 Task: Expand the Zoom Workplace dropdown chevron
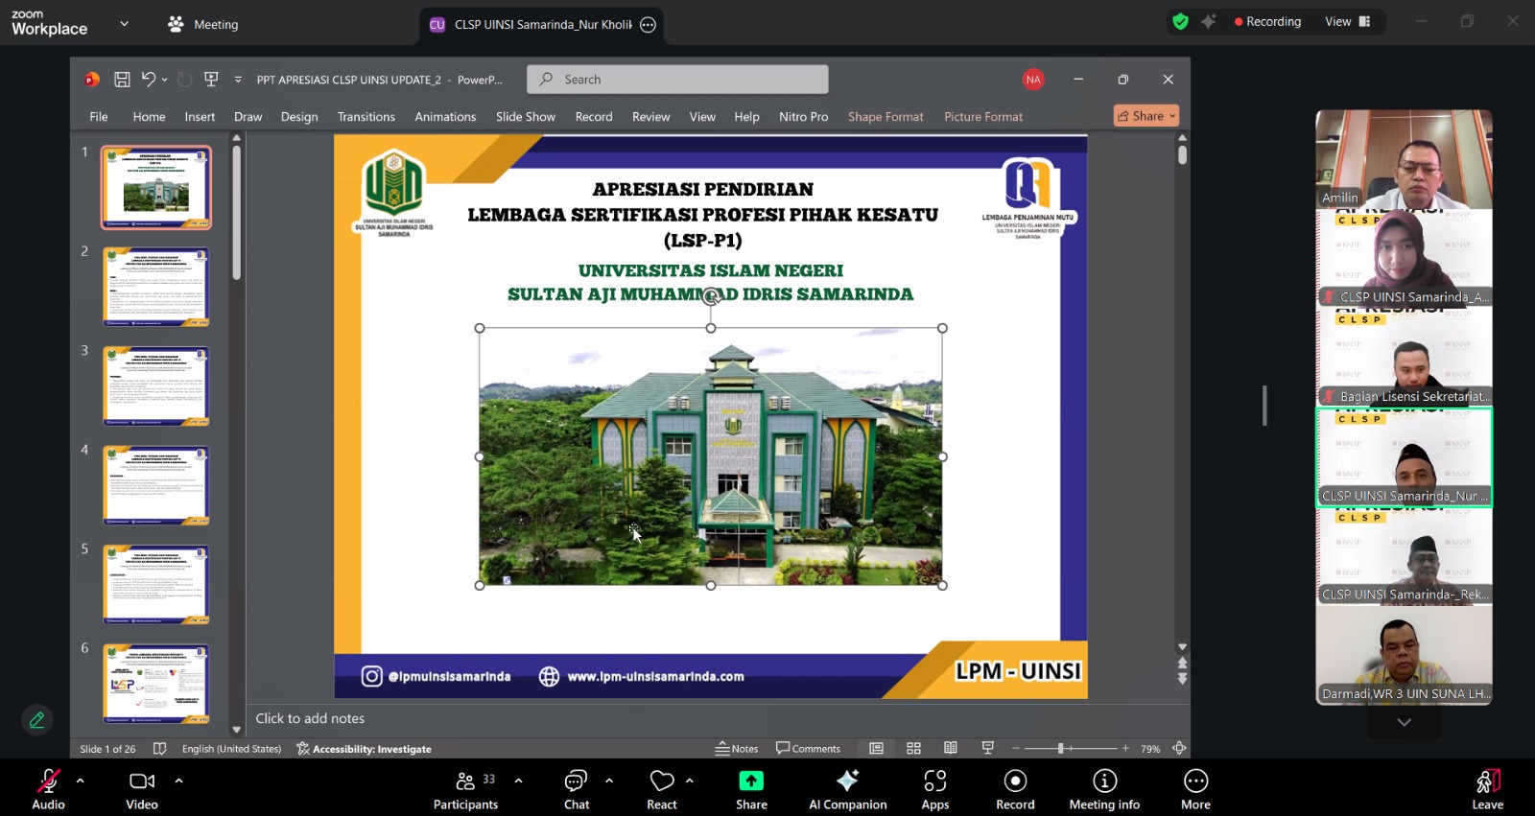pos(124,24)
